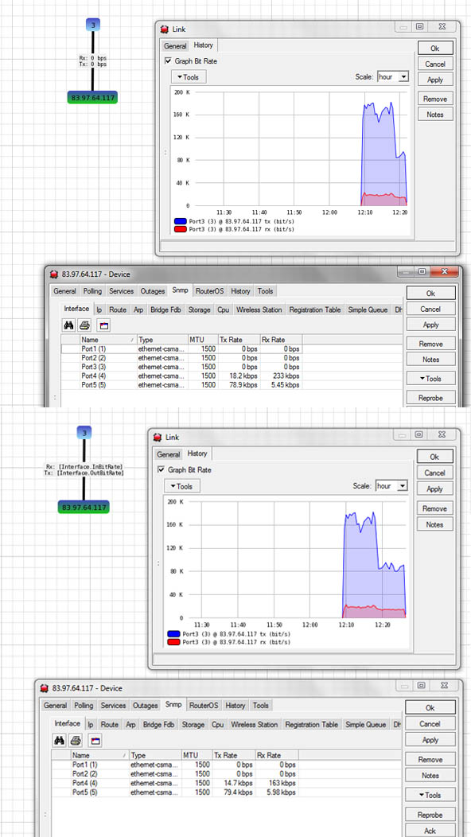
Task: Click the 'Rx: [Interface.InBitRate]' link label on the map
Action: pos(84,466)
